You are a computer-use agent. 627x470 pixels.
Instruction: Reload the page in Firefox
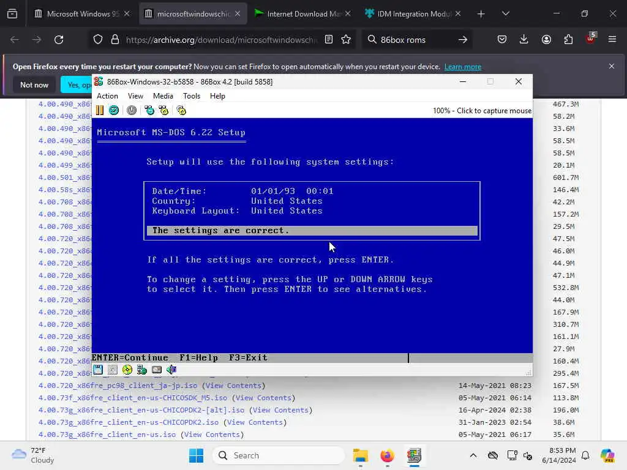pyautogui.click(x=59, y=40)
